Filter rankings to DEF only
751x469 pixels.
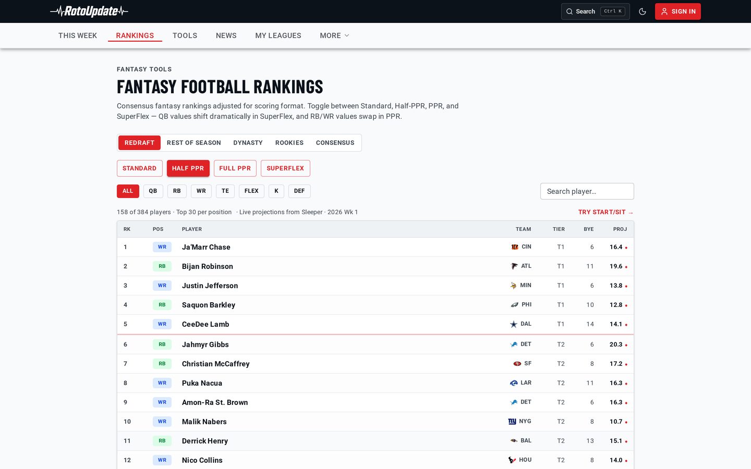pos(299,191)
